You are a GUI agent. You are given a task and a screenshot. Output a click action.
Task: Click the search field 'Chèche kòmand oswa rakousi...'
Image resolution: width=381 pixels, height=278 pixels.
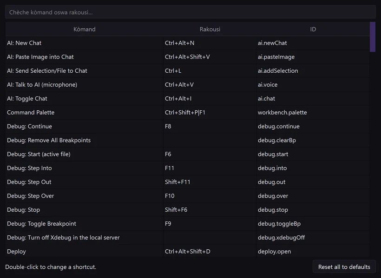coord(190,12)
